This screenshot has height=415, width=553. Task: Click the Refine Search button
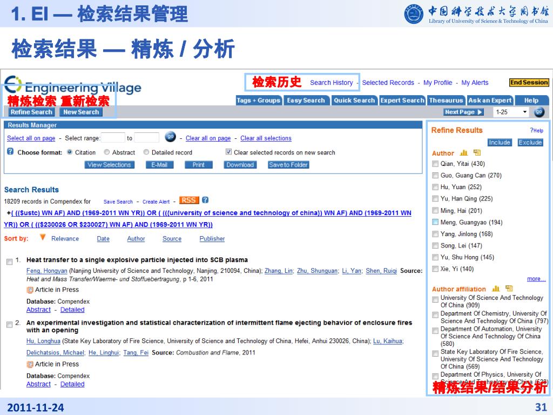[31, 112]
